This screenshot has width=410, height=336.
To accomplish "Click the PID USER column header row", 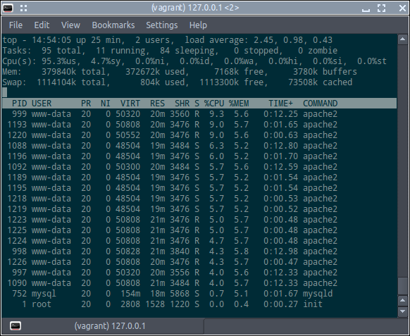I will pos(199,104).
